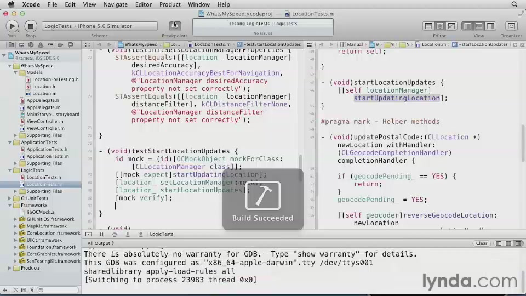The height and width of the screenshot is (296, 526).
Task: Open the Window menu
Action: click(x=198, y=4)
